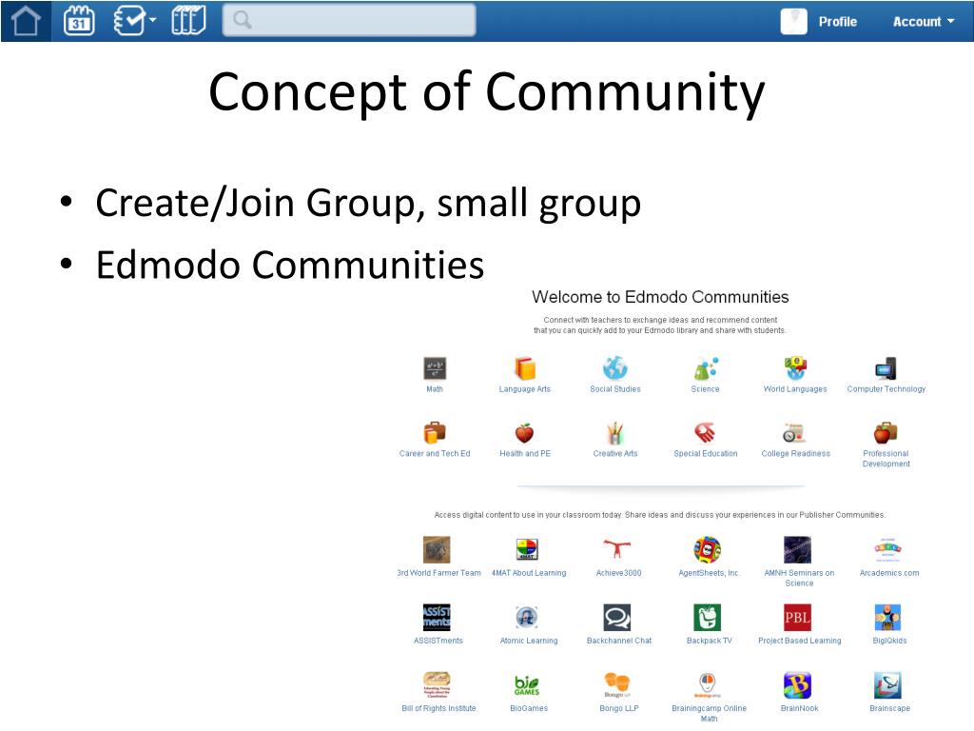Open the Bongo LLP icon
Screen dimensions: 974x731
(616, 685)
